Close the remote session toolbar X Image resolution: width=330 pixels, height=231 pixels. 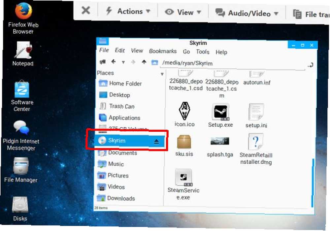pyautogui.click(x=86, y=10)
